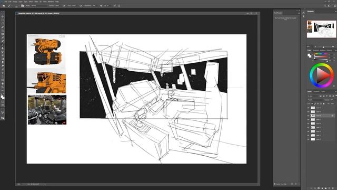This screenshot has height=190, width=337.
Task: Select the Rectangular Marquee tool
Action: (3, 20)
